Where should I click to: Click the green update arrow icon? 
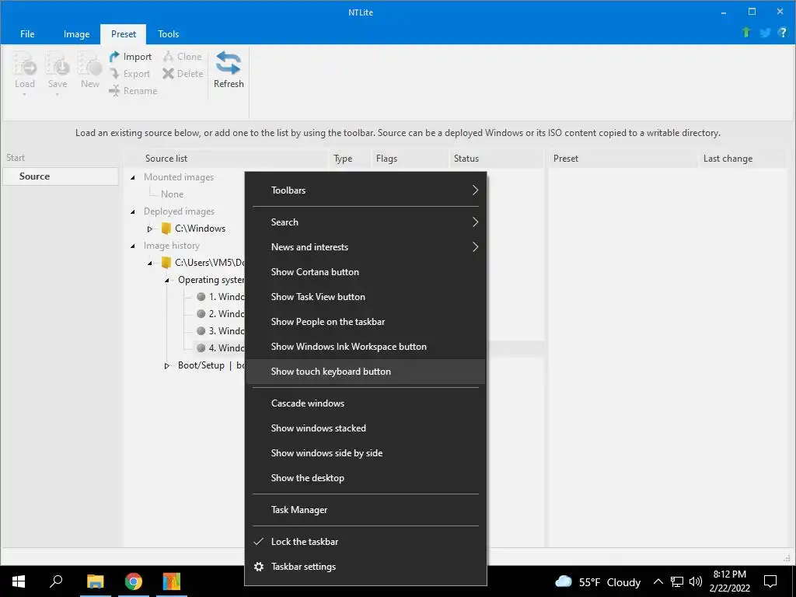pyautogui.click(x=745, y=33)
